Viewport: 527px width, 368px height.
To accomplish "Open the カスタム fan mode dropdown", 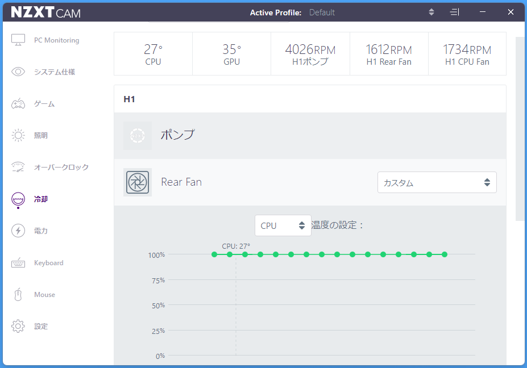I will click(x=437, y=182).
